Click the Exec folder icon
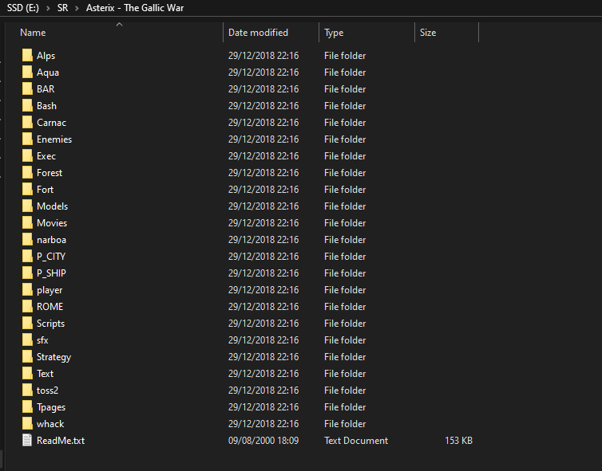Image resolution: width=602 pixels, height=471 pixels. [x=27, y=156]
